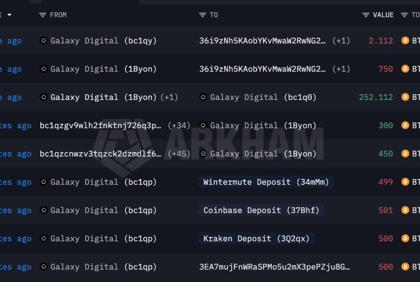The width and height of the screenshot is (420, 282).
Task: Open the 3EA7mujFnWRaSPMo5u2mX3pePZju8G address
Action: click(274, 267)
